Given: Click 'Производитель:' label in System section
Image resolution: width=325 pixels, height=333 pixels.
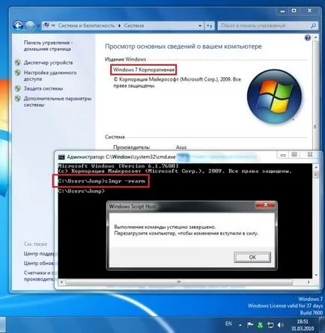Looking at the screenshot, I should coord(132,147).
